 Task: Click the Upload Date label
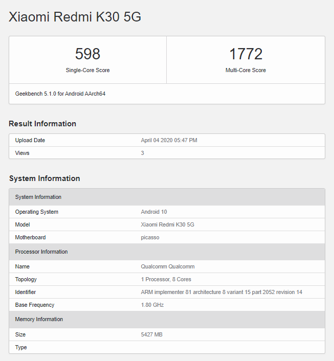click(x=30, y=140)
